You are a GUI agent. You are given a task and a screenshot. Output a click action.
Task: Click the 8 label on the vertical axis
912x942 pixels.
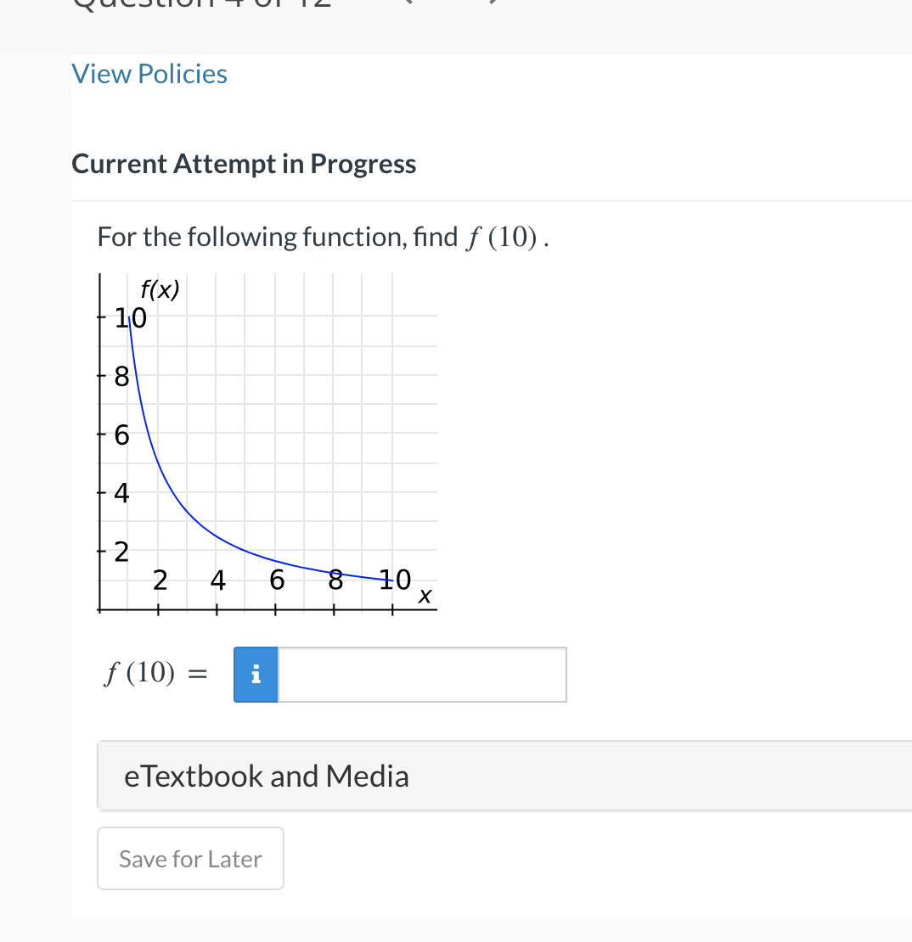pyautogui.click(x=121, y=377)
